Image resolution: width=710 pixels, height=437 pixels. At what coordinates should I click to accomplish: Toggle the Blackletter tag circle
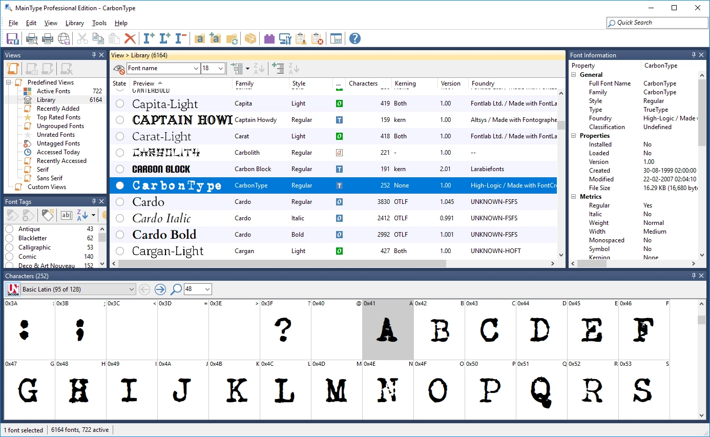click(x=9, y=238)
